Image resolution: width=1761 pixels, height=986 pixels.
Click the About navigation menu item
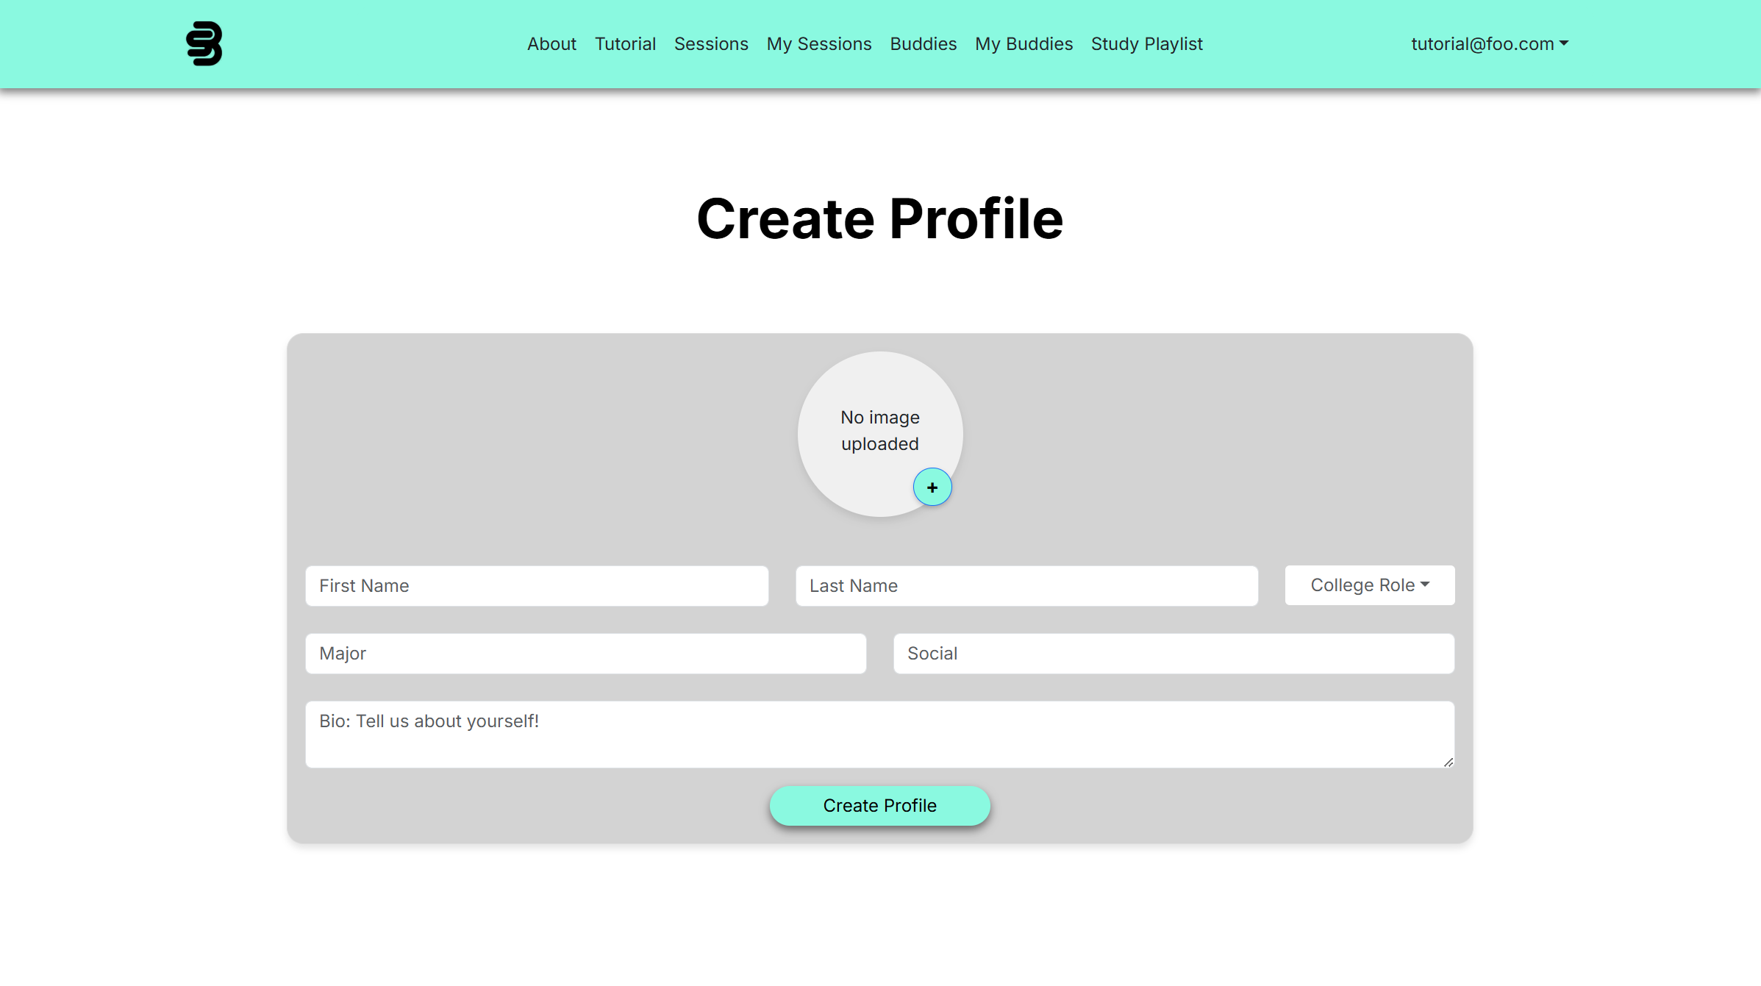tap(551, 43)
